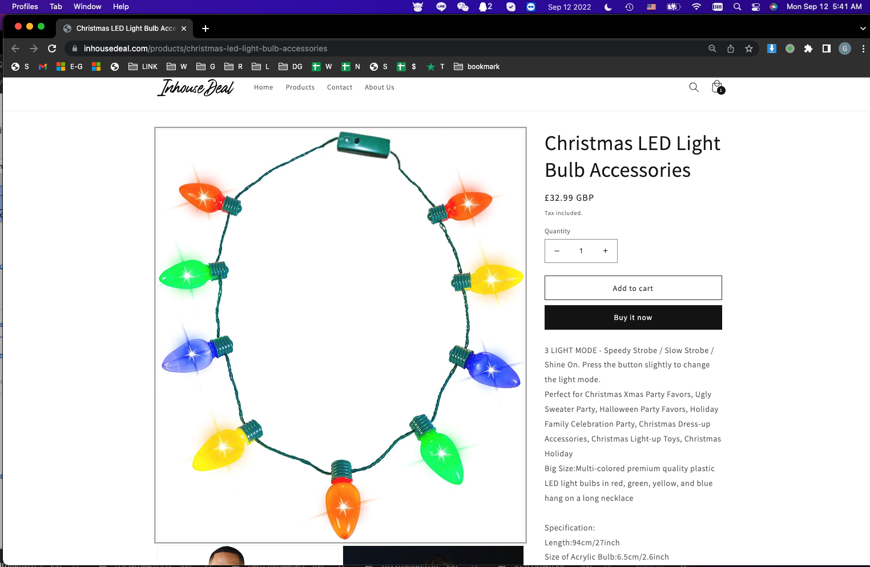Open the green $ bookmark
Image resolution: width=870 pixels, height=567 pixels.
click(x=406, y=67)
